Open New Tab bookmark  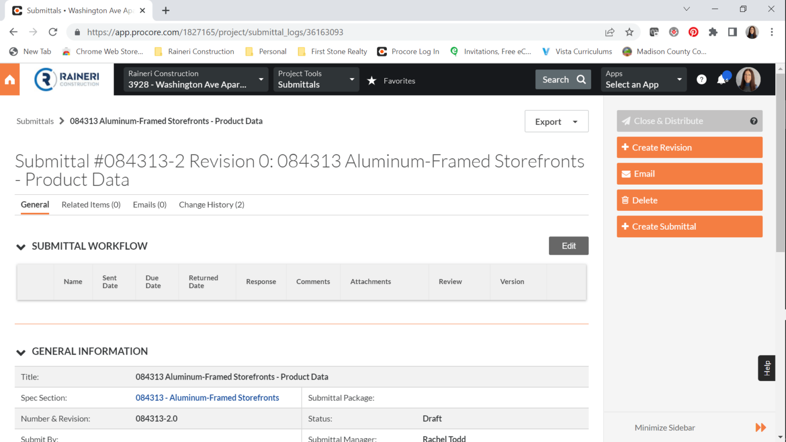(30, 52)
